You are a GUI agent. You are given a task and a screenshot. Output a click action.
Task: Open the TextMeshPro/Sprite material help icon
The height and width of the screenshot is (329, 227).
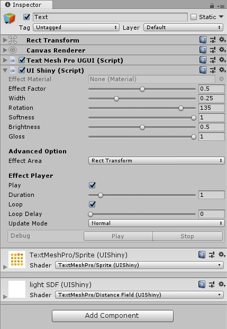202,255
